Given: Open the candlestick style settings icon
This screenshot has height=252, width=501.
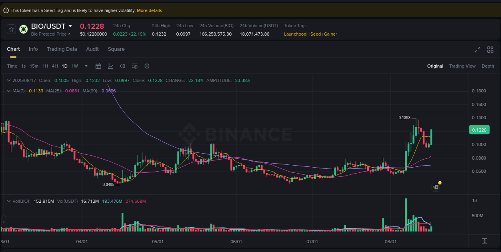Looking at the screenshot, I should (123, 66).
